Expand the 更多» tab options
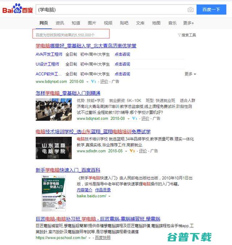The width and height of the screenshot is (232, 245). pyautogui.click(x=188, y=23)
